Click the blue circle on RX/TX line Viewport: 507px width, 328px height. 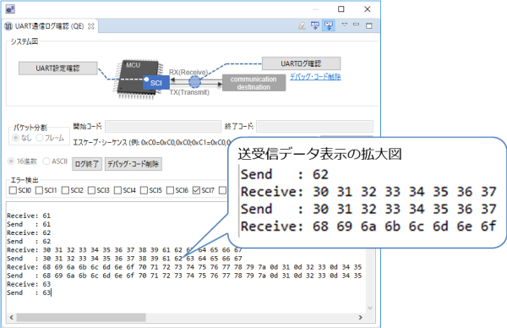194,82
